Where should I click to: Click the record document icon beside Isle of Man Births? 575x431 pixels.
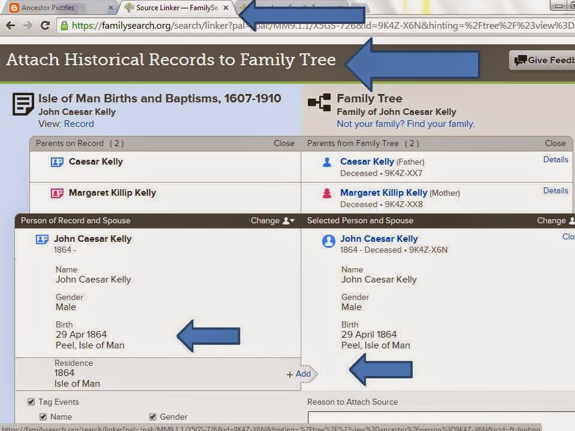tap(22, 103)
